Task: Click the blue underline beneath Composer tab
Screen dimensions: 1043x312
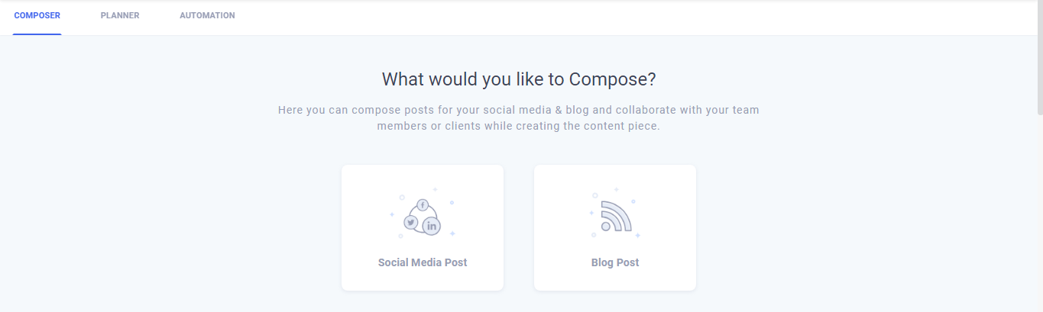Action: pyautogui.click(x=37, y=34)
